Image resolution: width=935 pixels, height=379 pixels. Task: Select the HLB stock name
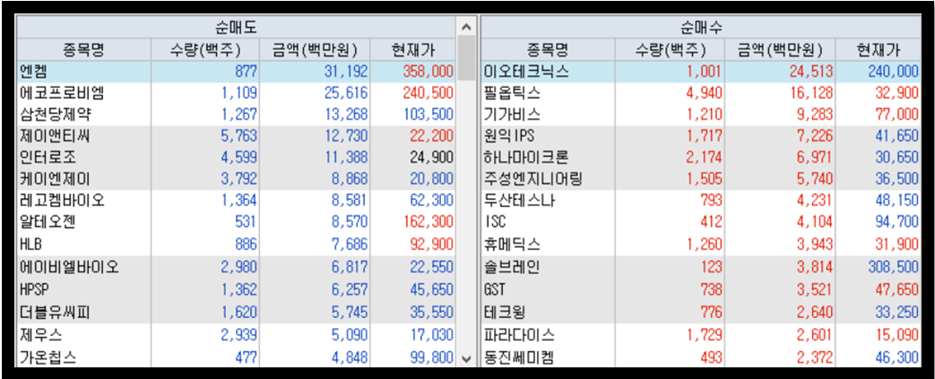tap(30, 245)
